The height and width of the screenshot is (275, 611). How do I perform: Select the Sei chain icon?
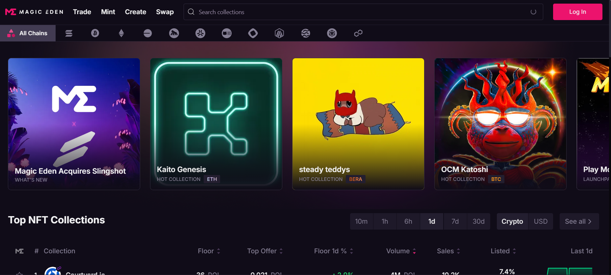tap(306, 33)
